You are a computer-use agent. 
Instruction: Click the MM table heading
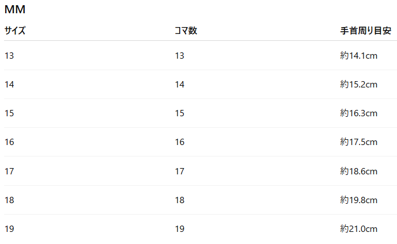point(15,10)
